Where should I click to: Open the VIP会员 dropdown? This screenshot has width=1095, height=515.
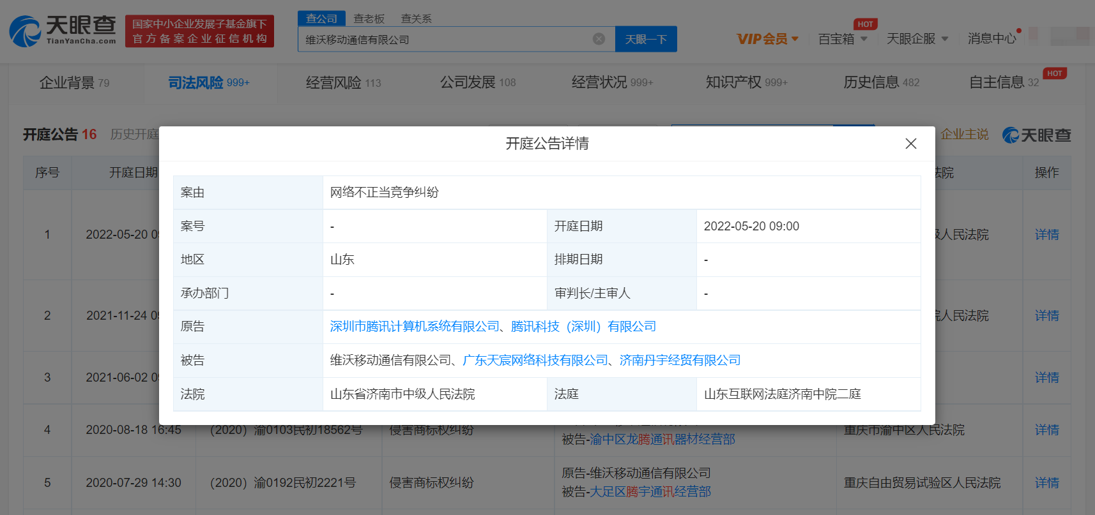(767, 39)
